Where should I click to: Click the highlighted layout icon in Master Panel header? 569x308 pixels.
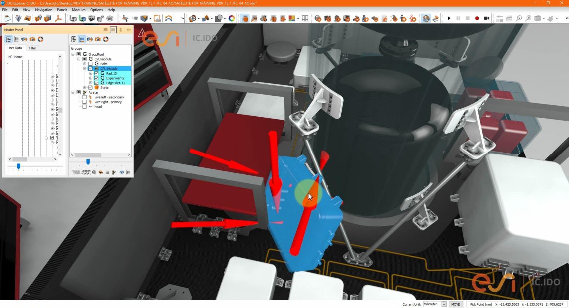[113, 30]
